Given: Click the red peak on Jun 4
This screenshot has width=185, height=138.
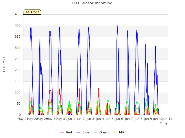Looking at the screenshot, I should pos(99,88).
